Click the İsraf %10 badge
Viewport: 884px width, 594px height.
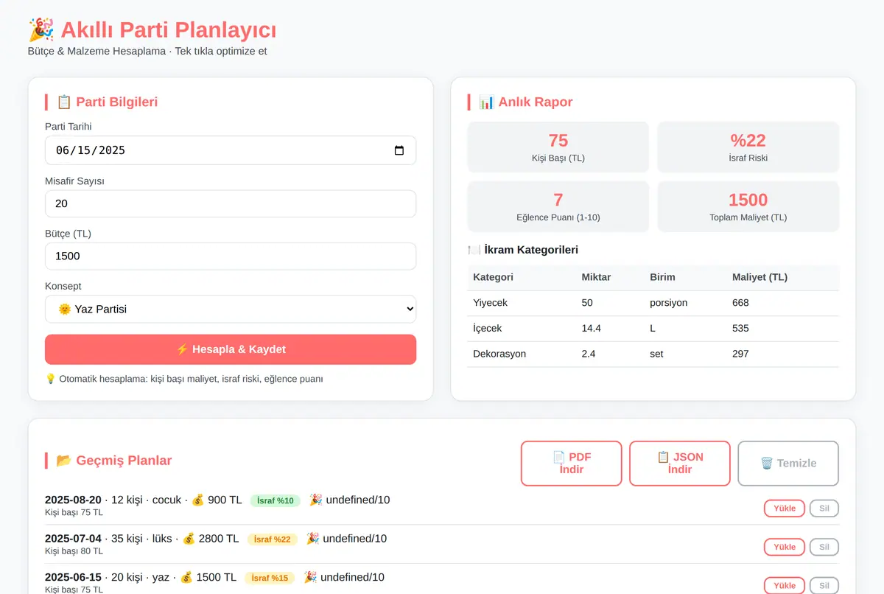[x=276, y=501]
